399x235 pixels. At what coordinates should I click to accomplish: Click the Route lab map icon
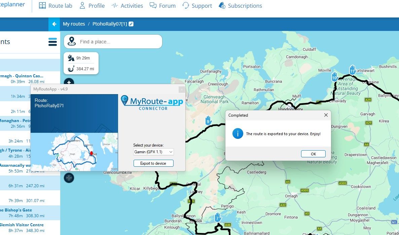coord(42,6)
